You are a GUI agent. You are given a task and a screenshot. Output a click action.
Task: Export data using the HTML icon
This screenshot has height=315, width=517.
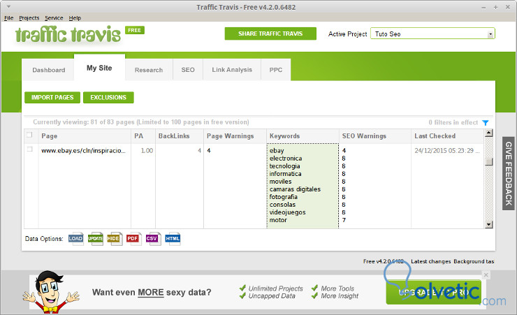point(173,239)
